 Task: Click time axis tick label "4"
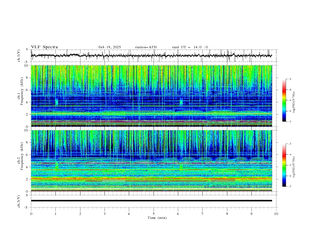(x=129, y=214)
